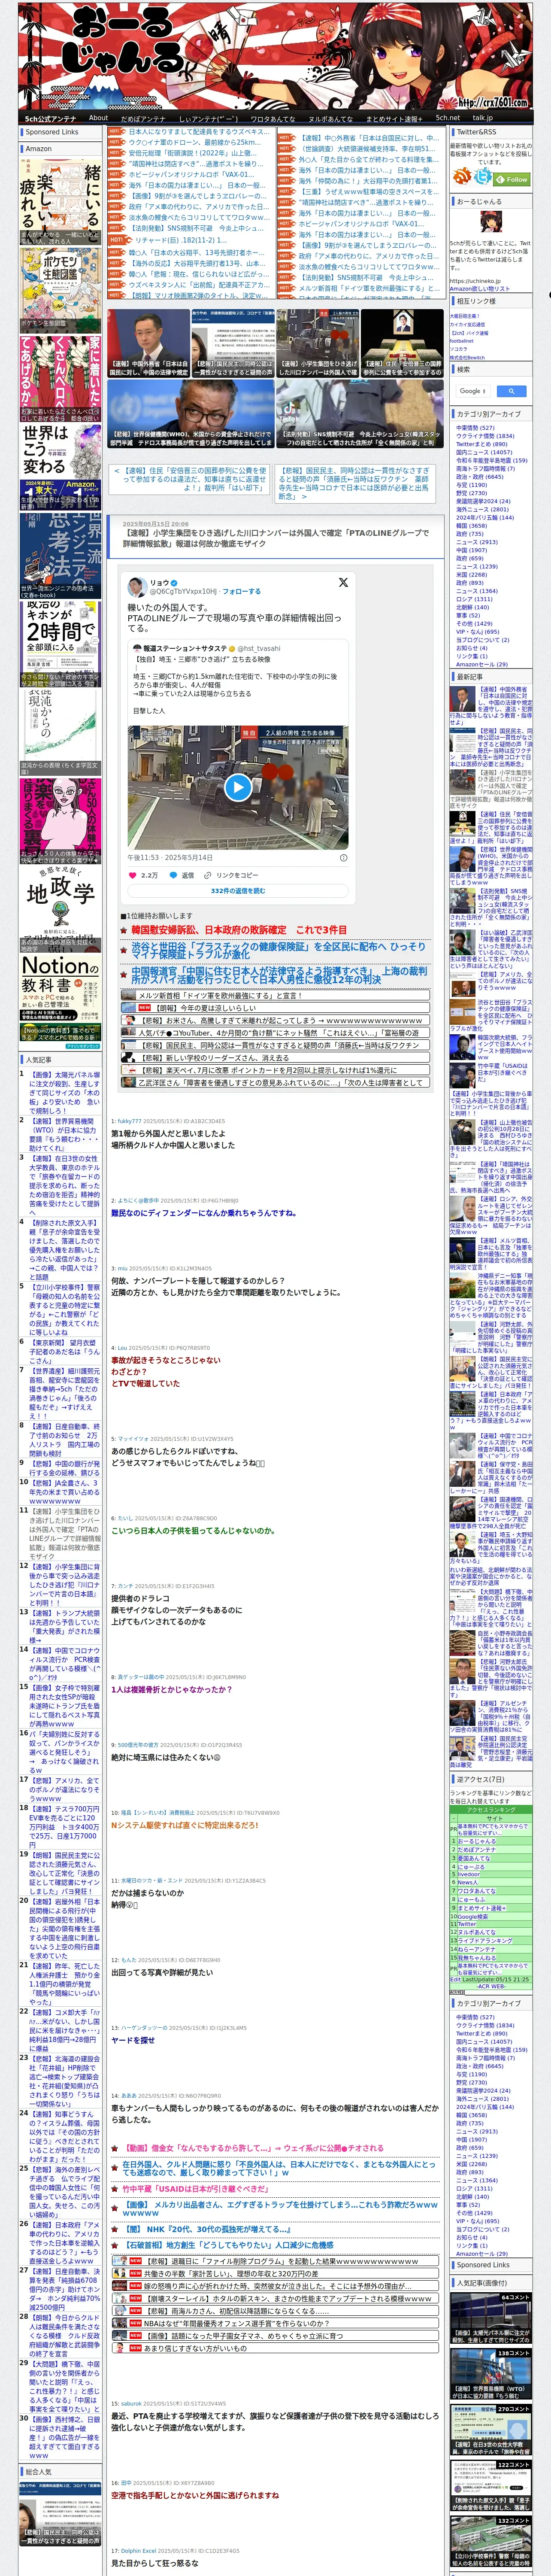Open the 5ch.net nav menu item
This screenshot has height=2576, width=551.
click(448, 118)
